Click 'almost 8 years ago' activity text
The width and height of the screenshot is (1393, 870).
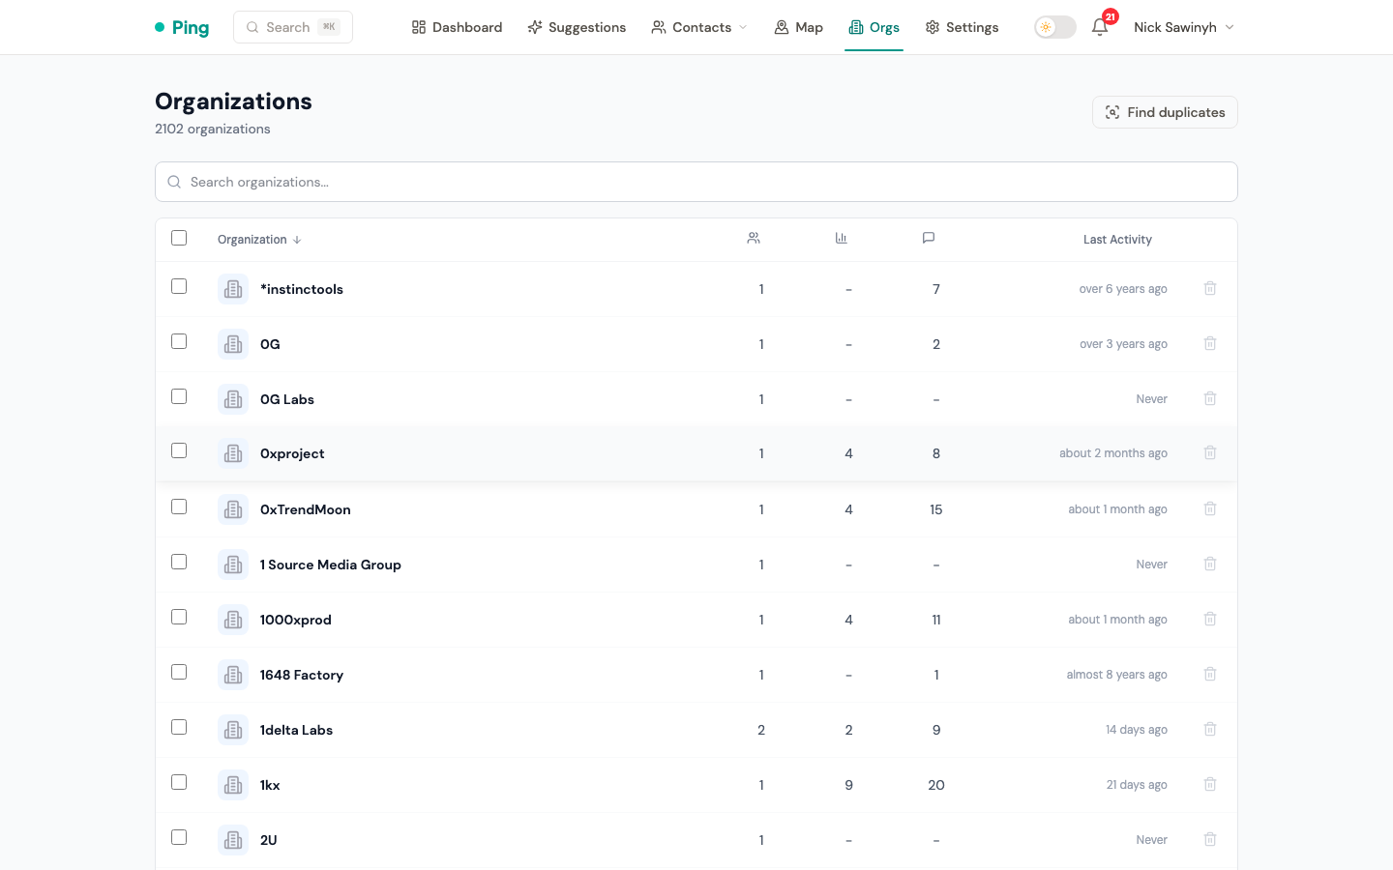coord(1116,675)
